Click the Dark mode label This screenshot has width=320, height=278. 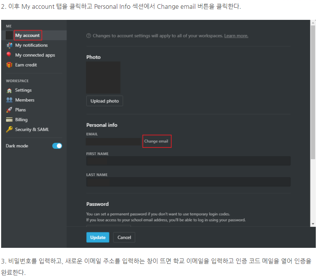pos(17,146)
